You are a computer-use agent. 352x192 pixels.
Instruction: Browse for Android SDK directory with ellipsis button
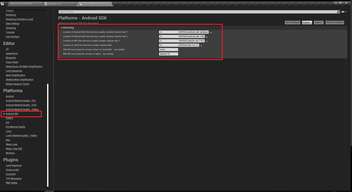(211, 32)
